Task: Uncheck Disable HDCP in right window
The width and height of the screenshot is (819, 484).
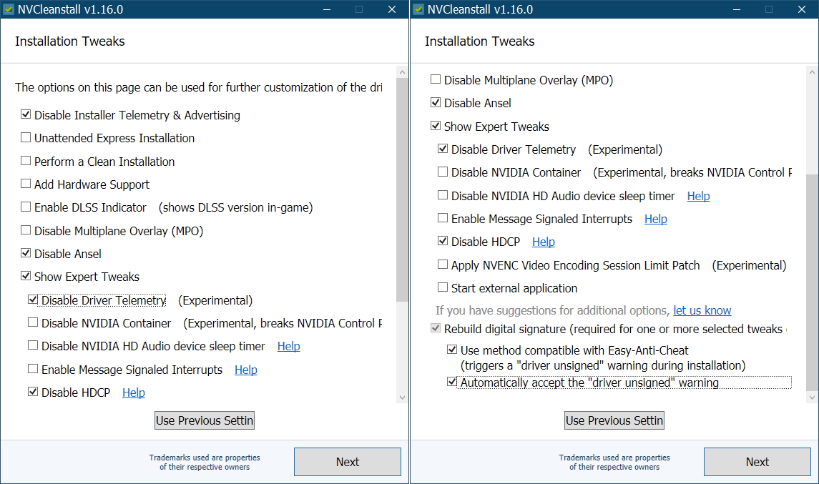Action: coord(443,241)
